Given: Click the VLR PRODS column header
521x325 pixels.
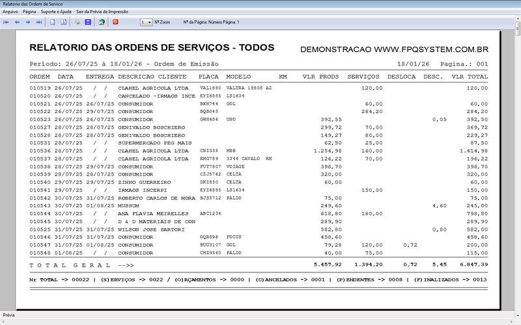Looking at the screenshot, I should pyautogui.click(x=320, y=77).
